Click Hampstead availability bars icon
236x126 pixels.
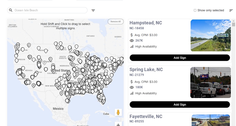[x=132, y=46]
